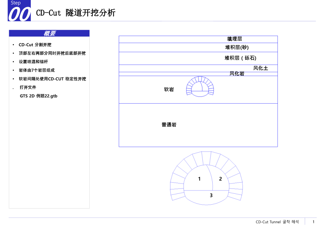Click the small tunnel in the soft rock layer
Viewport: 326px width, 226px height.
(200, 86)
